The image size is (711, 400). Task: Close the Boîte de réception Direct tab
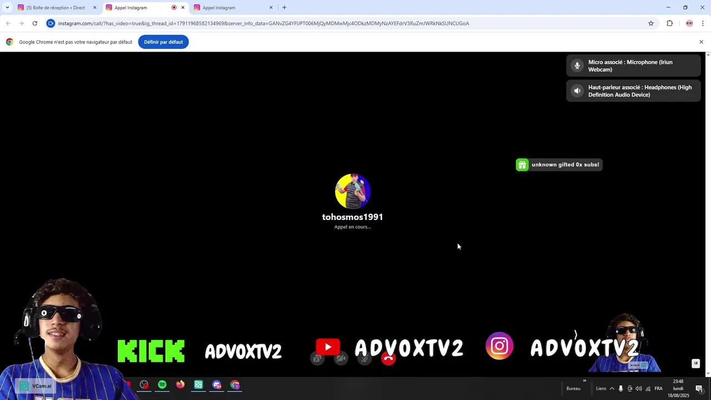pos(94,8)
